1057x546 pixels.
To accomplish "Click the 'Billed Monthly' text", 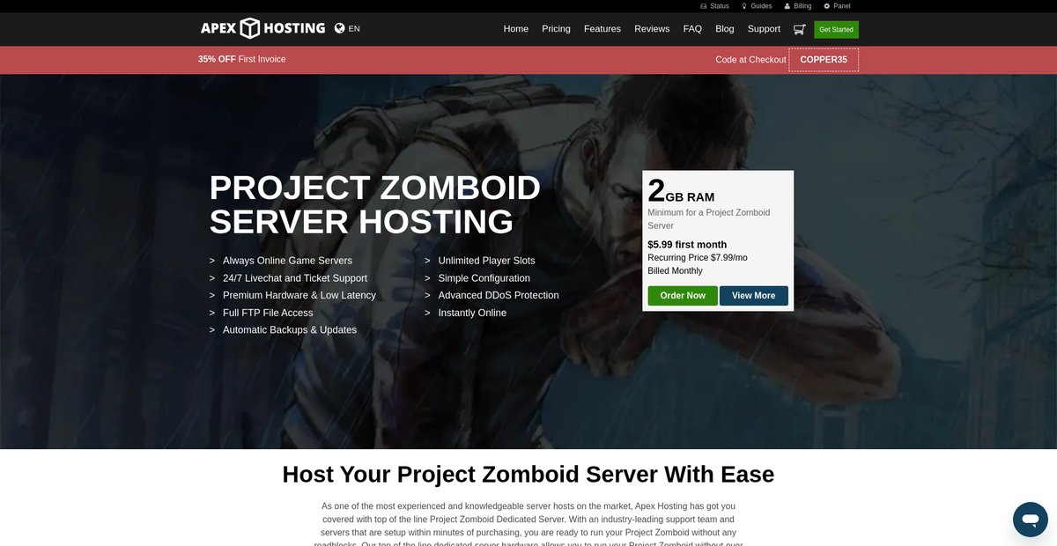I will tap(675, 271).
